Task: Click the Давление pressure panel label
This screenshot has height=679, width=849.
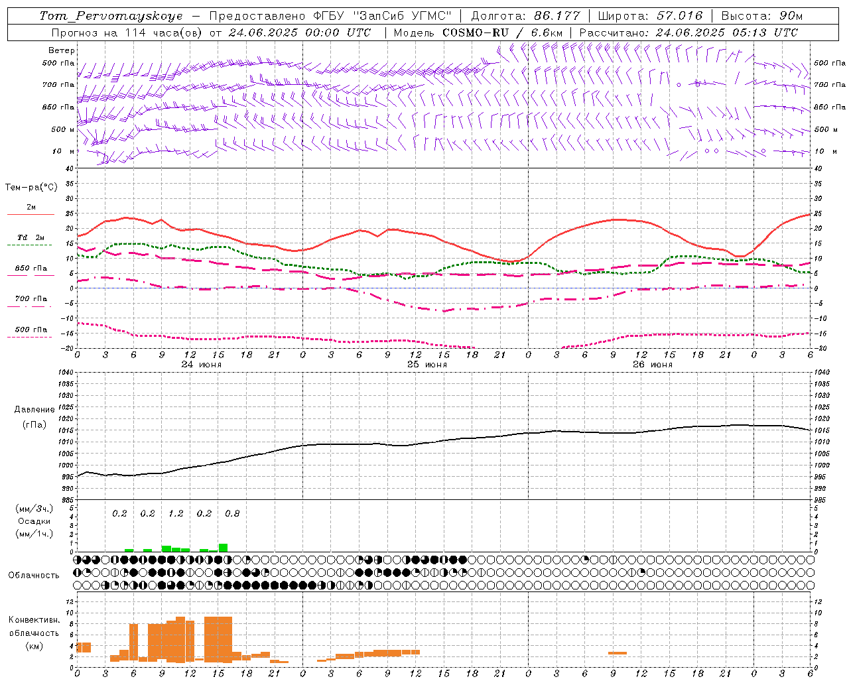Action: point(34,410)
